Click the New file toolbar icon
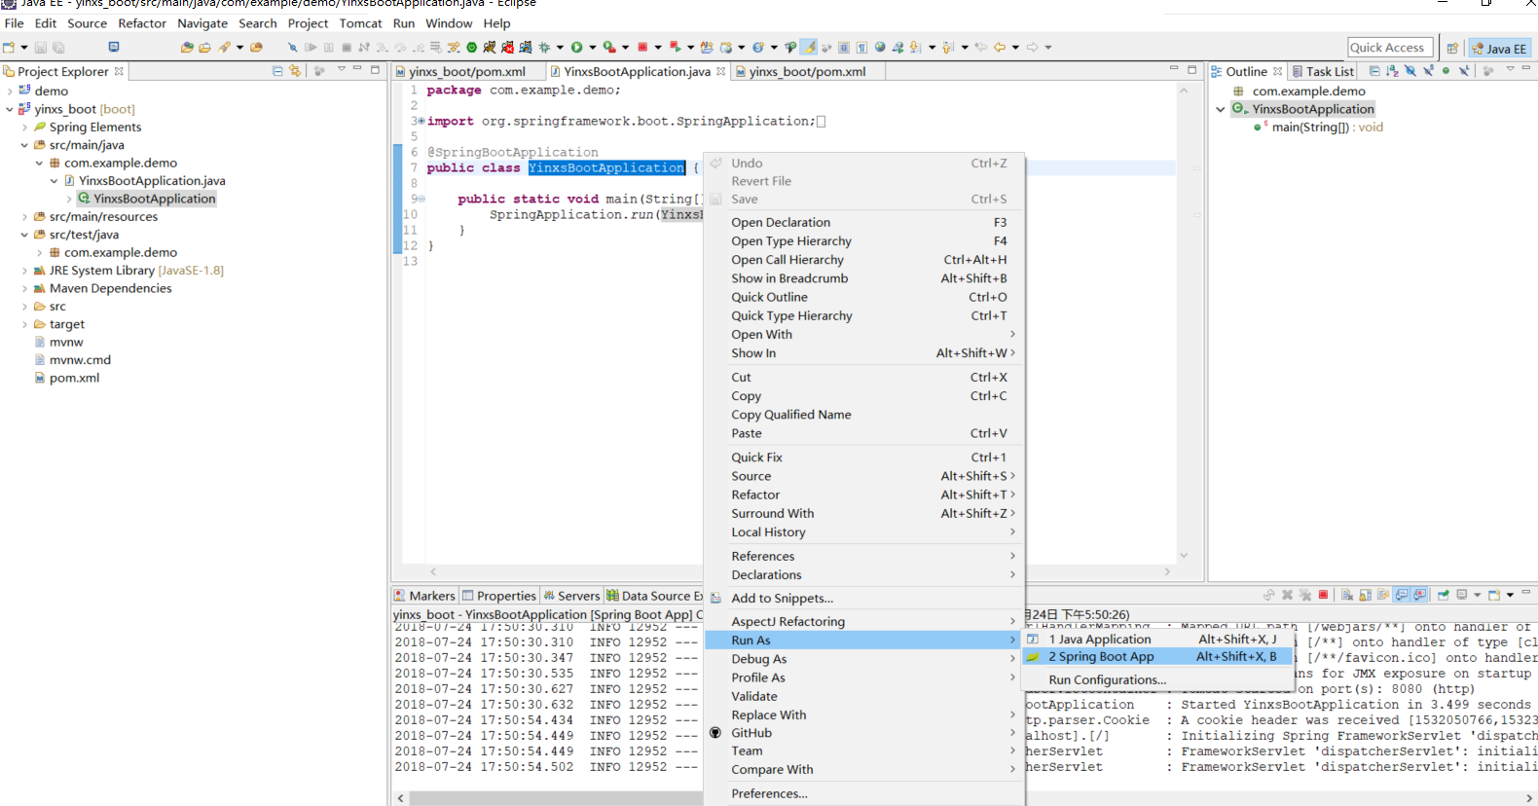Viewport: 1538px width, 806px height. pyautogui.click(x=9, y=47)
